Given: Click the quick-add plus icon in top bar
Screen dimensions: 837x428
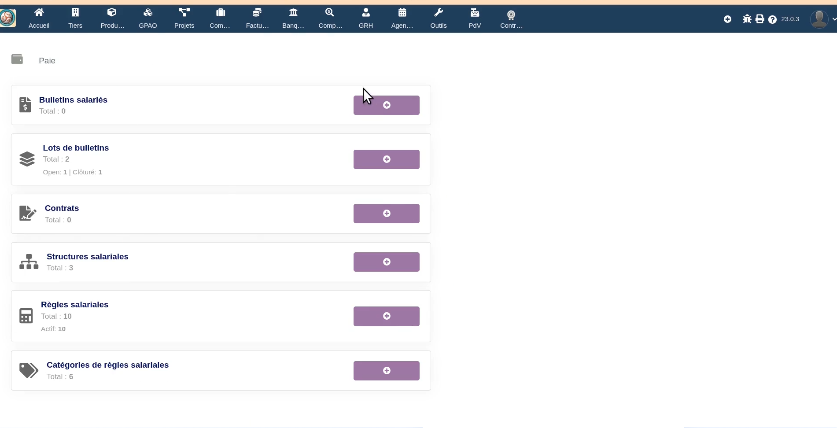Looking at the screenshot, I should (728, 19).
